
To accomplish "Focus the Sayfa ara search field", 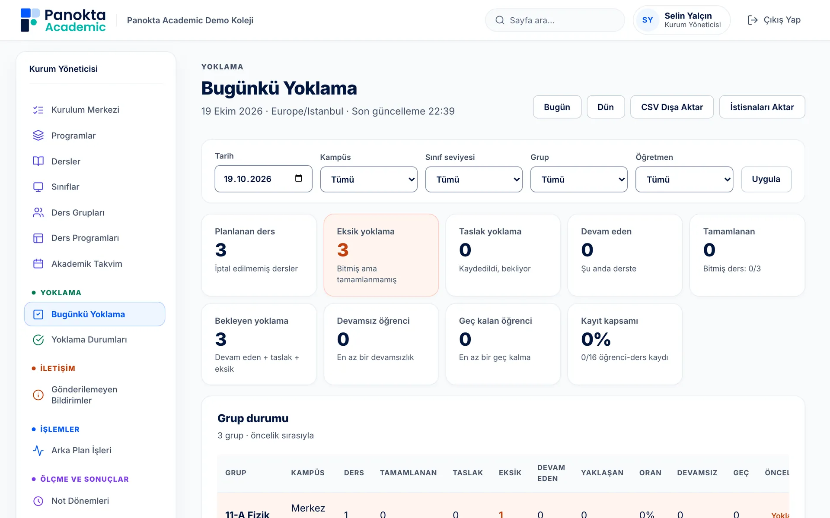I will tap(555, 20).
